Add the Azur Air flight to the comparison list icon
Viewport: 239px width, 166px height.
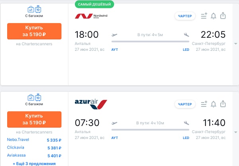pos(204,104)
